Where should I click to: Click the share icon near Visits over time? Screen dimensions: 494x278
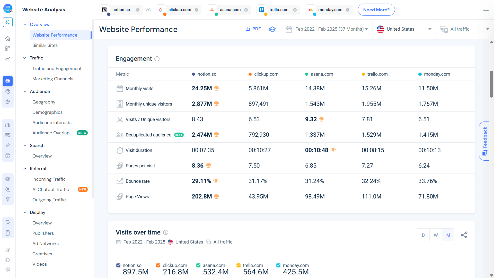[464, 235]
